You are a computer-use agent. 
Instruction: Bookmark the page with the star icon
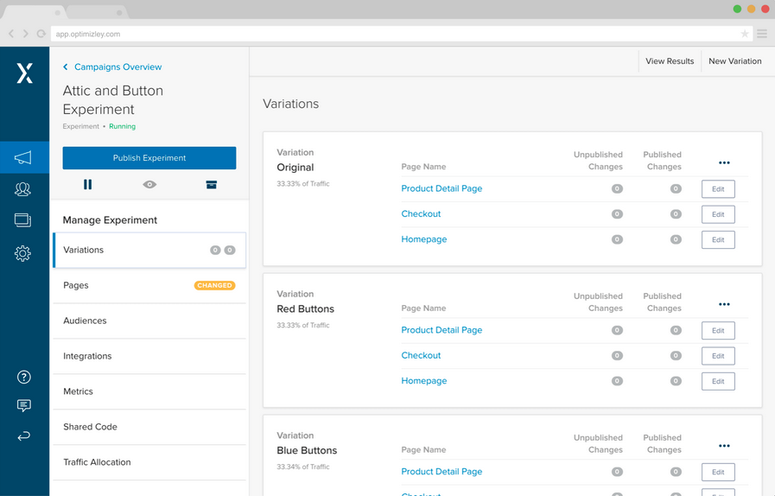click(x=745, y=34)
